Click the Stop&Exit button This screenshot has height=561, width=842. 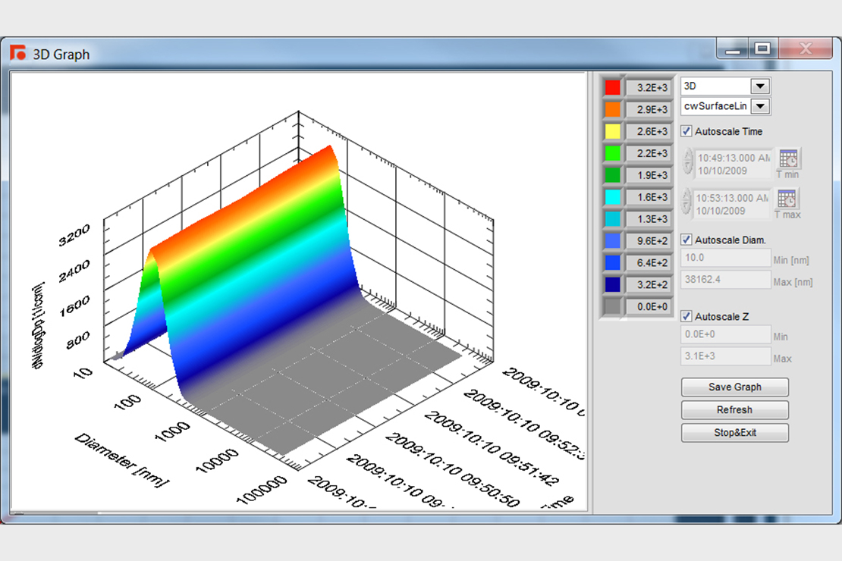click(734, 433)
